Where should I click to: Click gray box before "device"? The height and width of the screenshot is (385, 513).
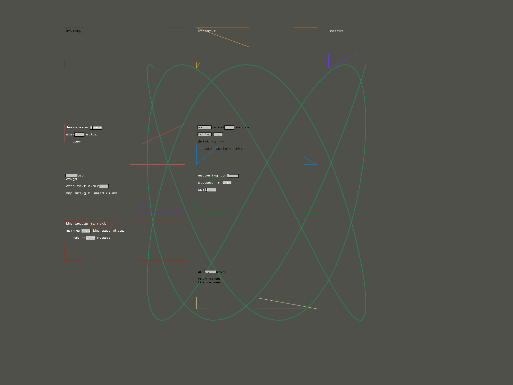tap(229, 128)
